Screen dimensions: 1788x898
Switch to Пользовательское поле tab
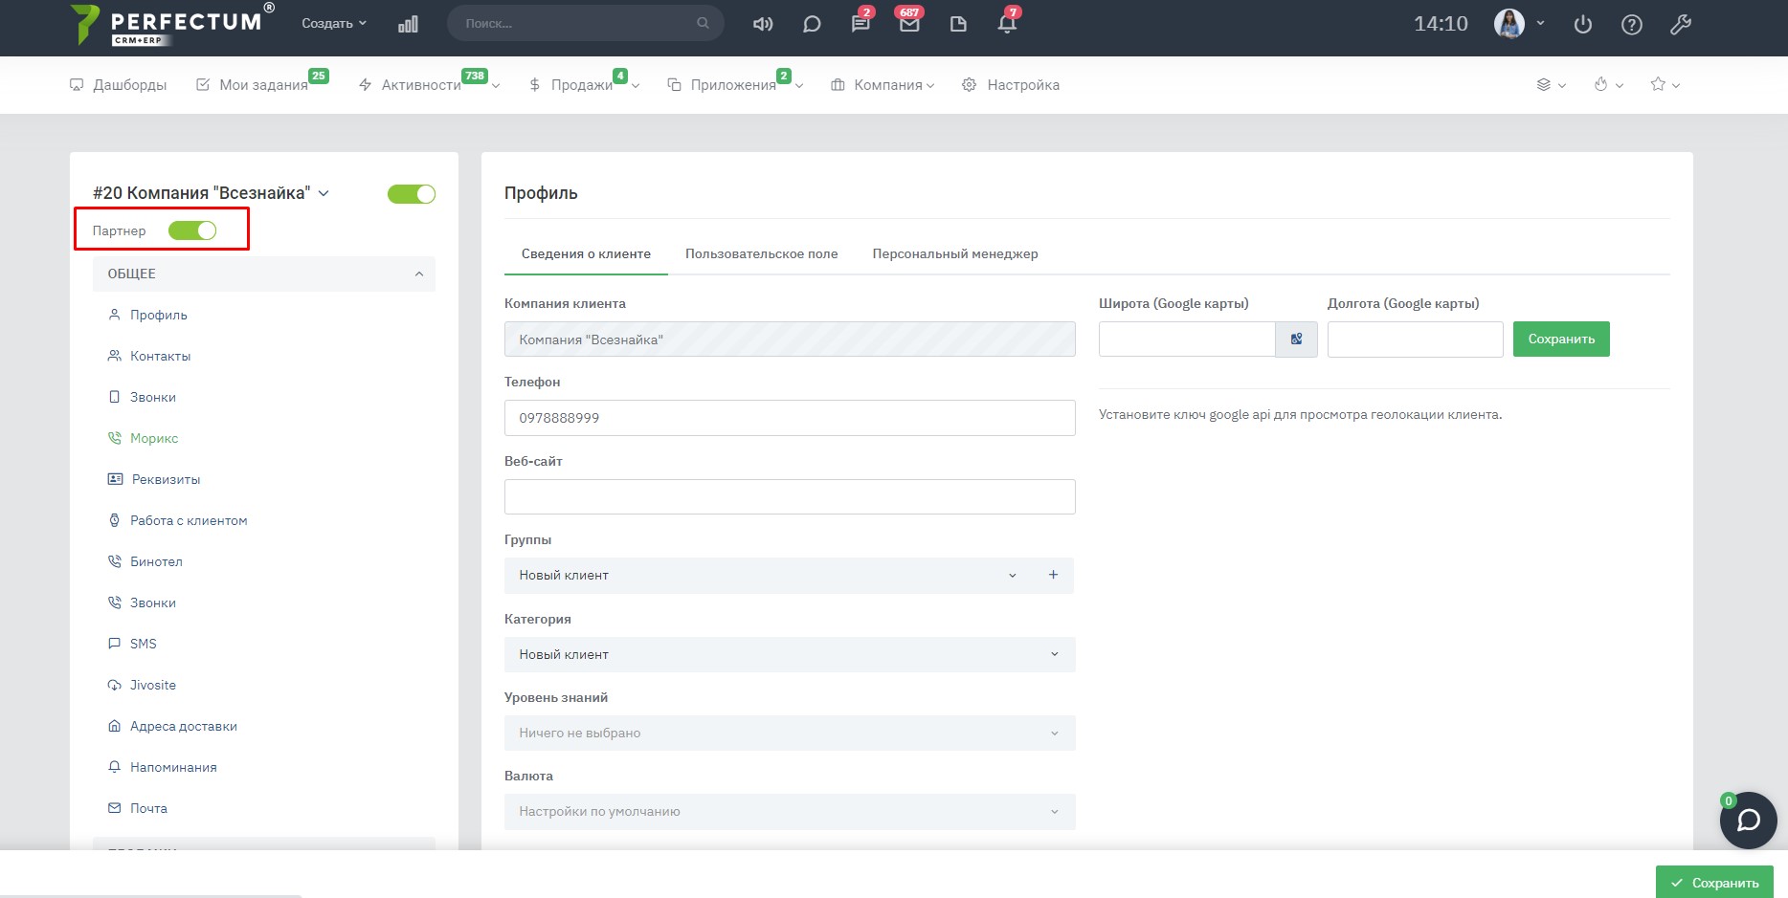[761, 254]
